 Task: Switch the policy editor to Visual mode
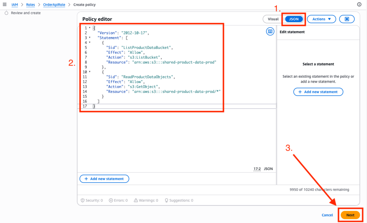pos(273,19)
